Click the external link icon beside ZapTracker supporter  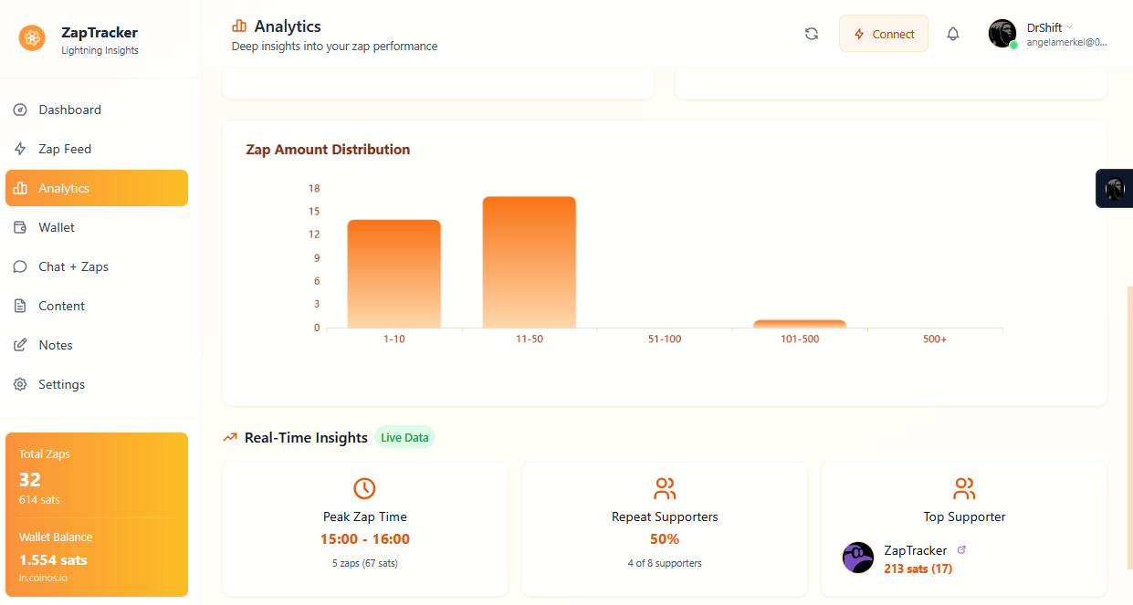960,550
